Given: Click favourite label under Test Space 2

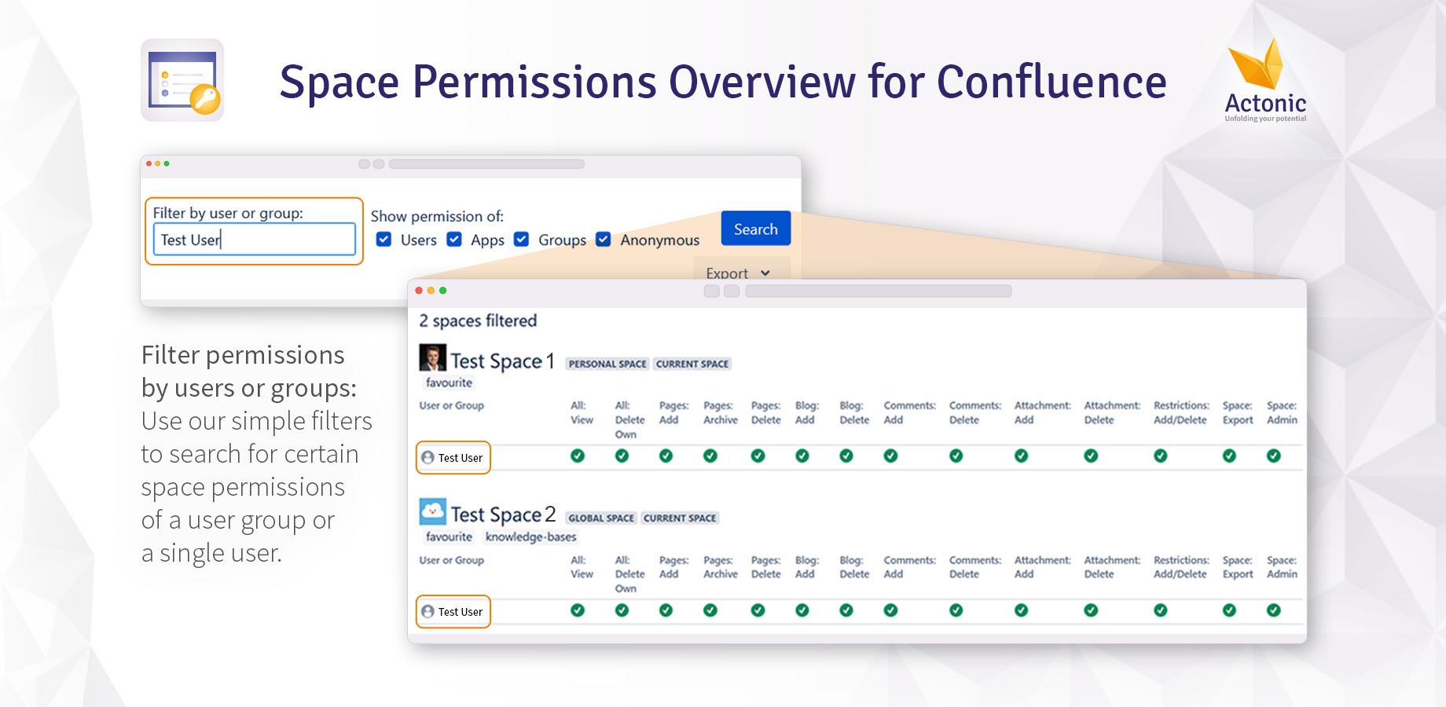Looking at the screenshot, I should click(450, 537).
